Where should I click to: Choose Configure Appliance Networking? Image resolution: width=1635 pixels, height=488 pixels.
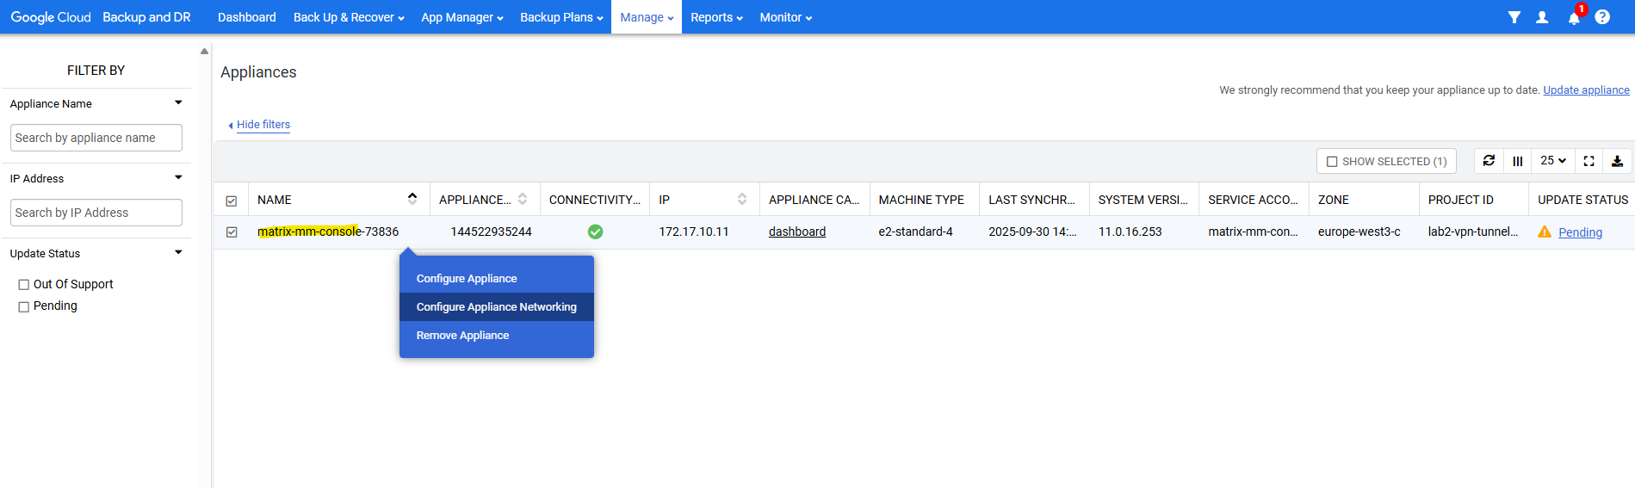pos(496,307)
